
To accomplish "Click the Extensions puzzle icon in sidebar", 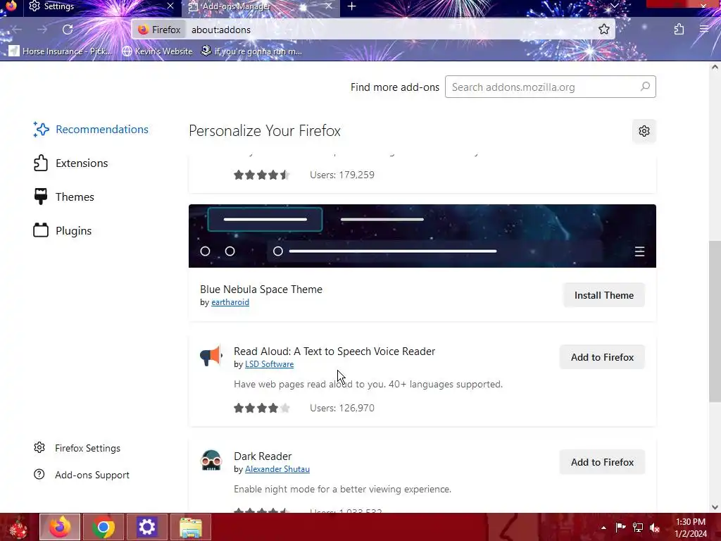I will click(x=40, y=163).
